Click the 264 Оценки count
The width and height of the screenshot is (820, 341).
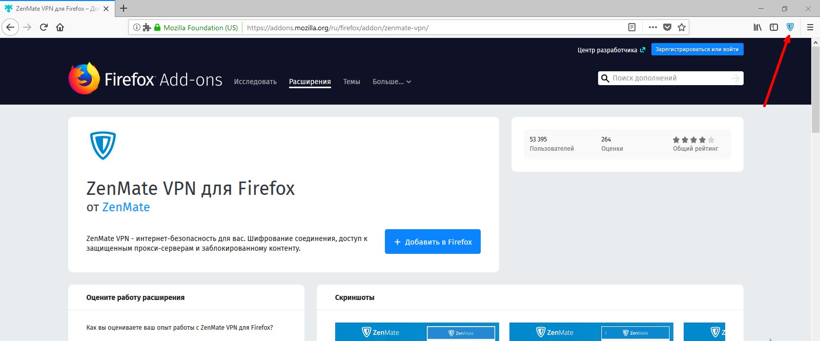612,144
